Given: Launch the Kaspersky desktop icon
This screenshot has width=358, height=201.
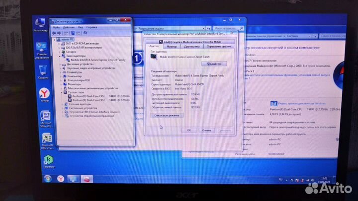Looking at the screenshot, I should click(49, 161).
